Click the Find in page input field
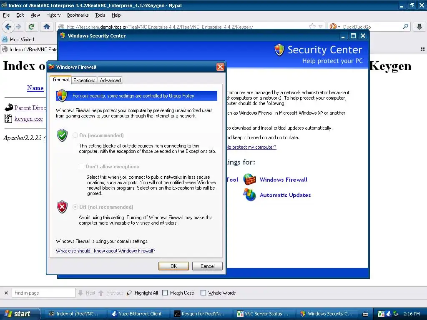 tap(43, 293)
